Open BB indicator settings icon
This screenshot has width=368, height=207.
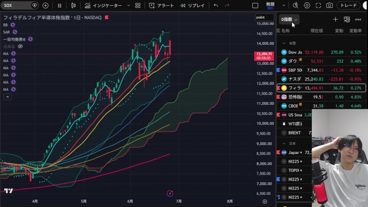pyautogui.click(x=13, y=25)
